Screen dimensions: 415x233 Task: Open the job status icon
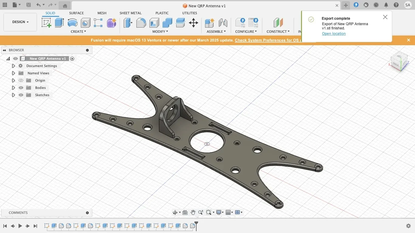coord(376,5)
